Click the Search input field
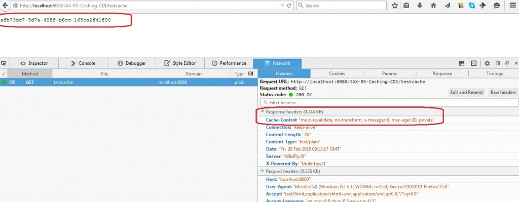This screenshot has width=519, height=202. pos(341,6)
